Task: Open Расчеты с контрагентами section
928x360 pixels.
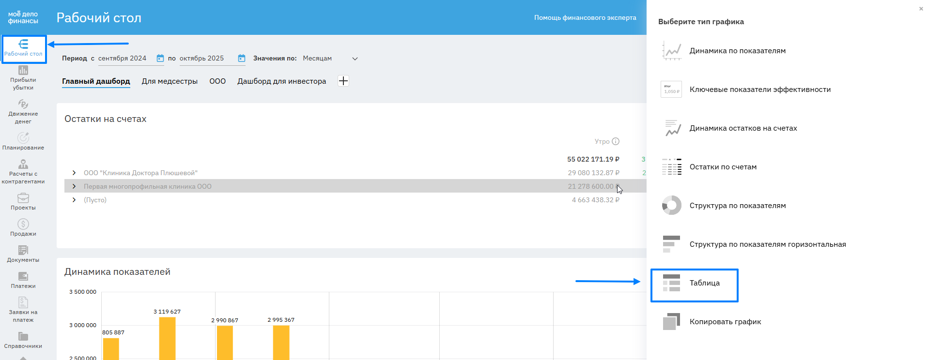Action: coord(23,172)
